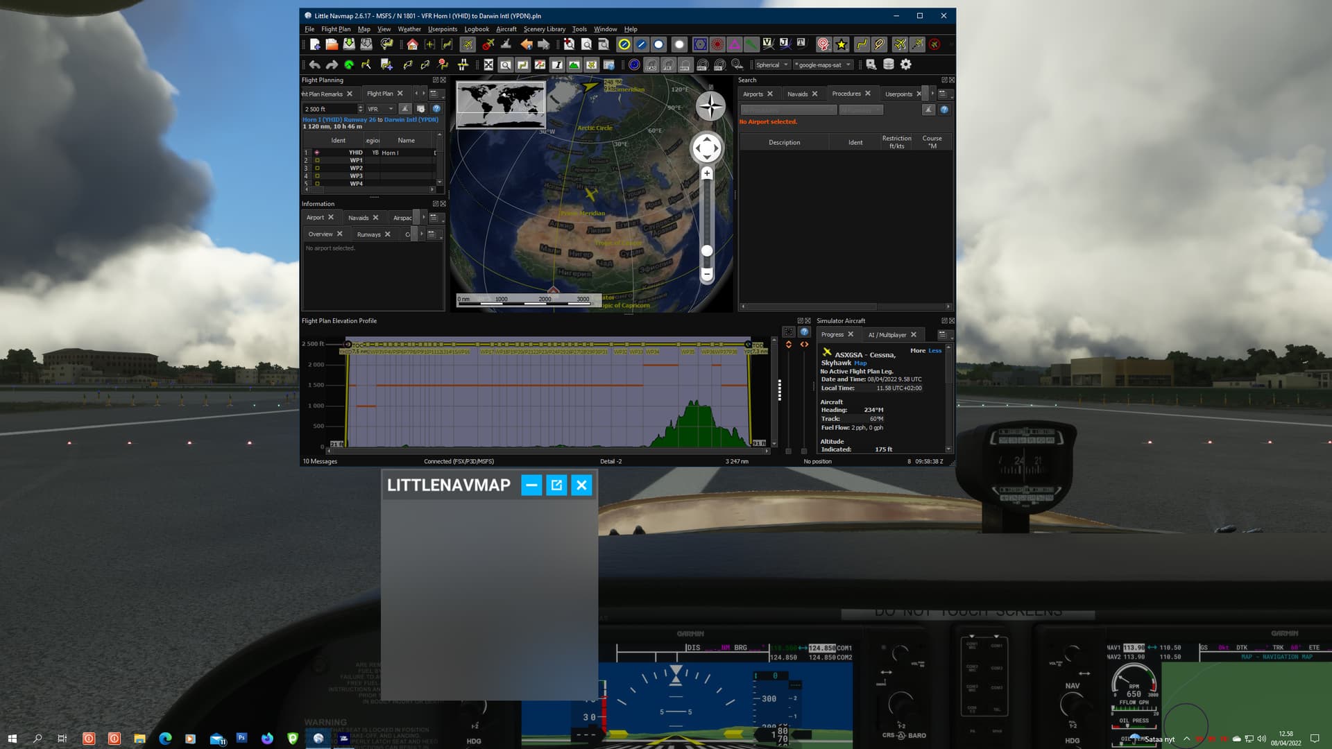Click the expanding arrows icon in second toolbar
This screenshot has height=749, width=1332.
488,64
